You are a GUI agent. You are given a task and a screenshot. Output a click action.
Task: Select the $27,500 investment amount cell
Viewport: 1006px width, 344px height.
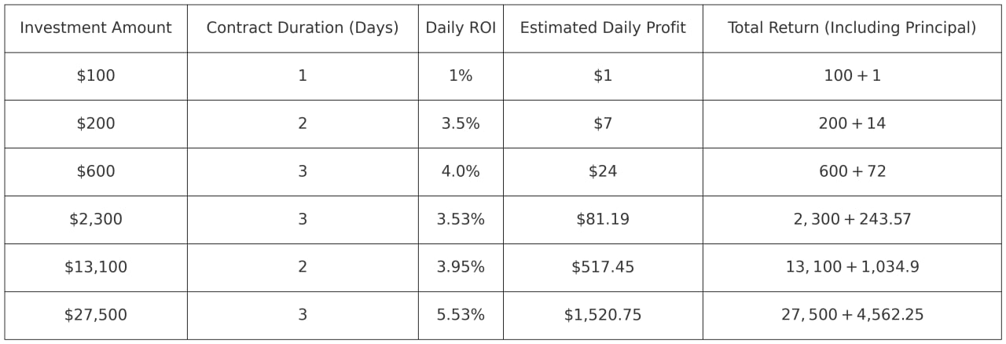coord(96,316)
